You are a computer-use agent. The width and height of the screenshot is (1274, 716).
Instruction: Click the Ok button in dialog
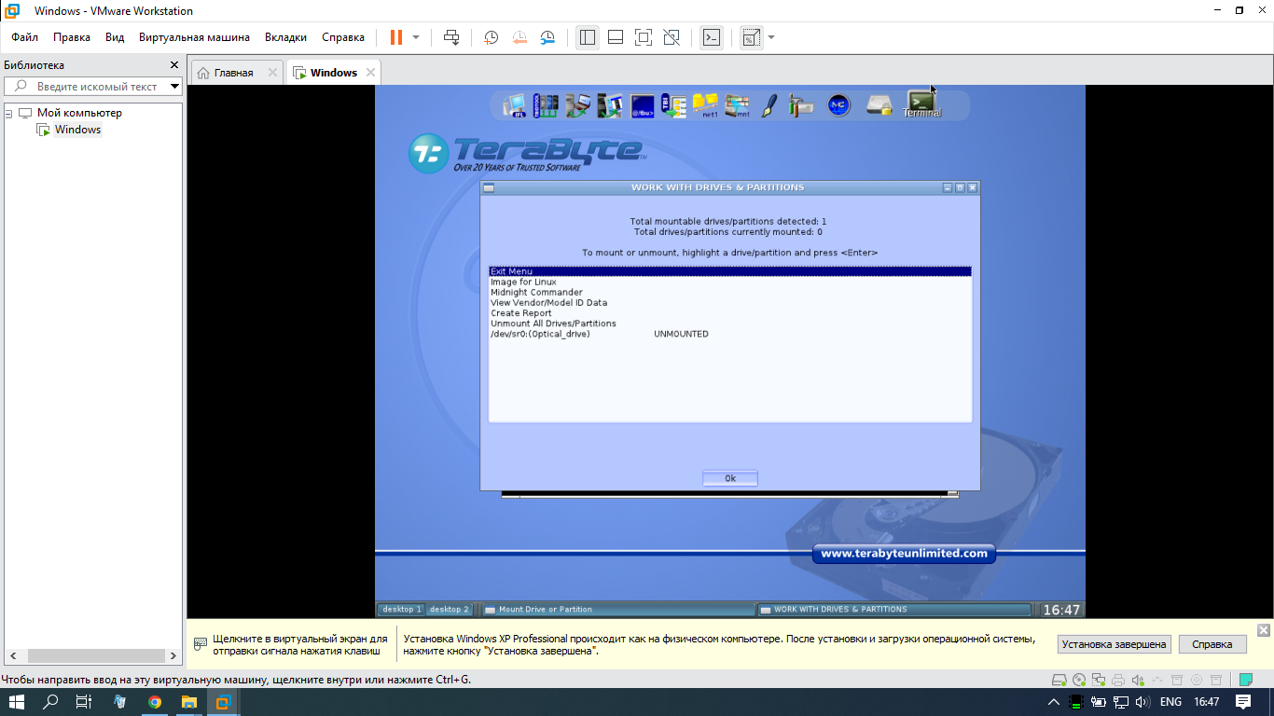730,478
